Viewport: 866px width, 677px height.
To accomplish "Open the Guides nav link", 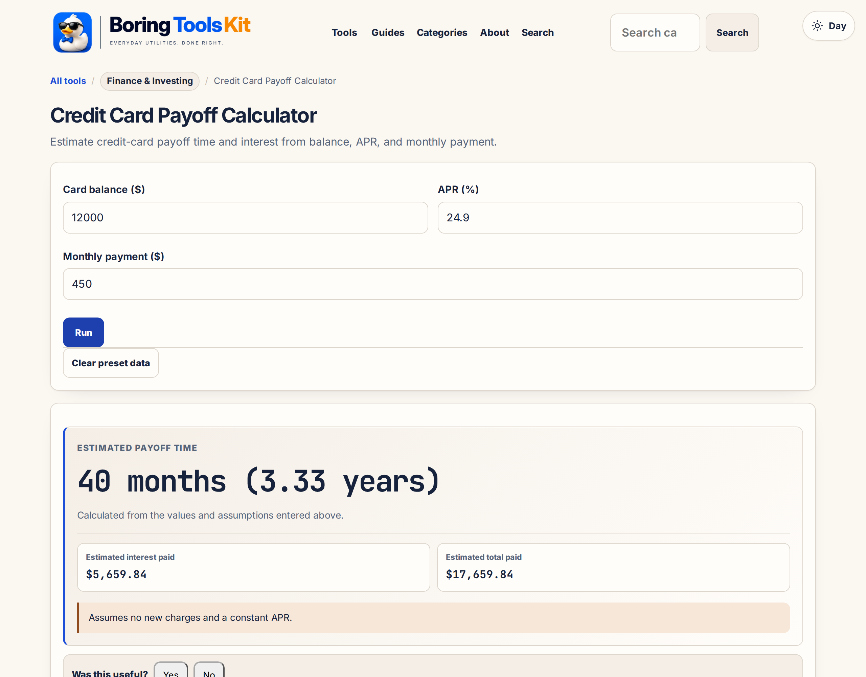I will [x=387, y=32].
